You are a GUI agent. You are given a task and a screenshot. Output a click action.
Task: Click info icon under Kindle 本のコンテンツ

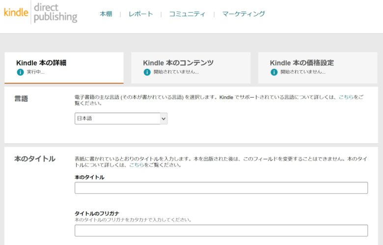click(147, 72)
